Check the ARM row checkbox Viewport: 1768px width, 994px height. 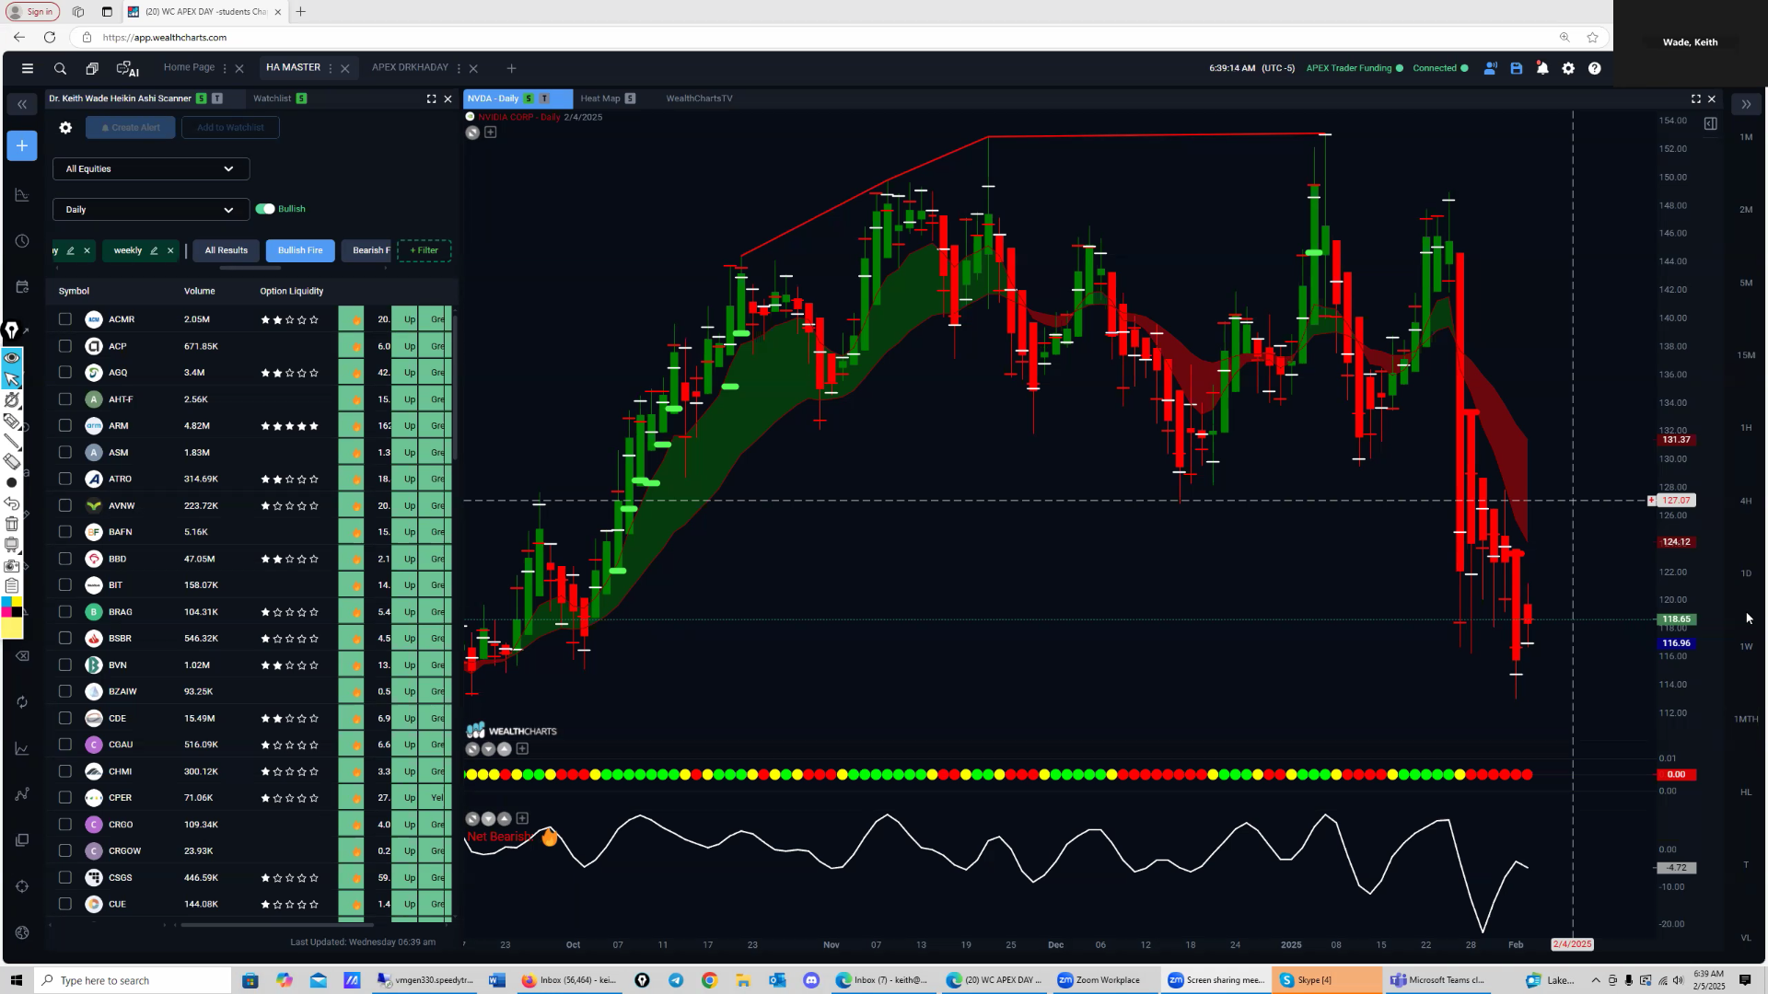click(64, 426)
